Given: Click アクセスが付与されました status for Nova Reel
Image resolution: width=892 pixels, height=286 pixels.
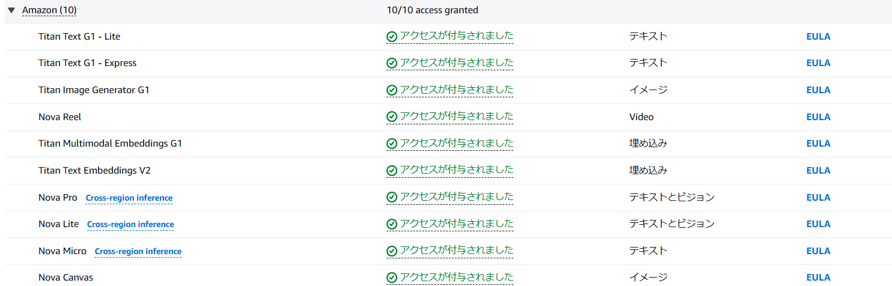Looking at the screenshot, I should pyautogui.click(x=457, y=117).
